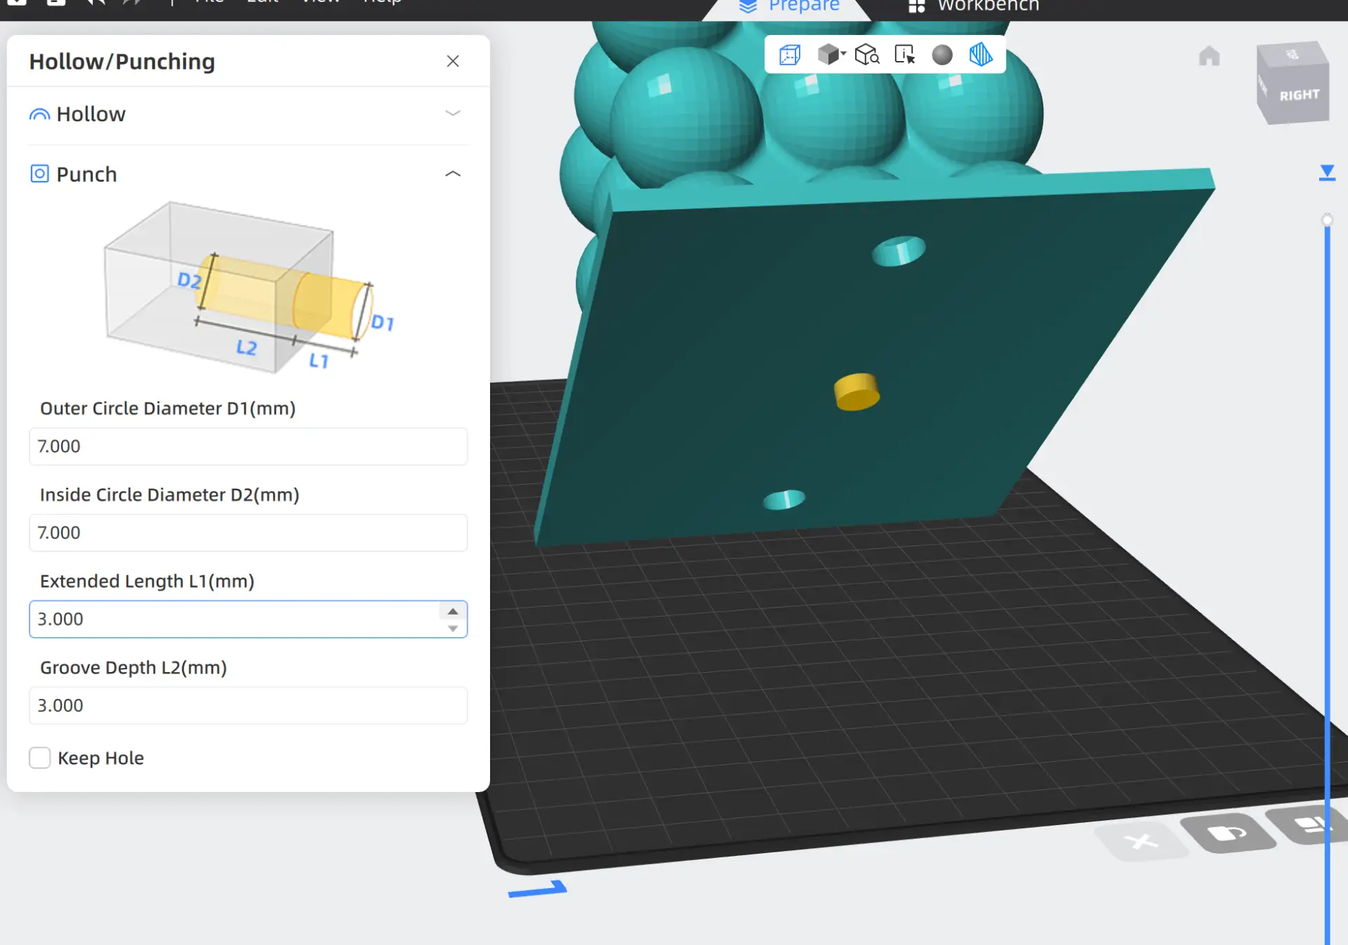This screenshot has width=1348, height=945.
Task: Click the vertical layer slider handle
Action: coord(1327,220)
